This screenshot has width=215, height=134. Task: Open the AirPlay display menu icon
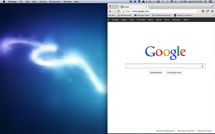pos(158,2)
